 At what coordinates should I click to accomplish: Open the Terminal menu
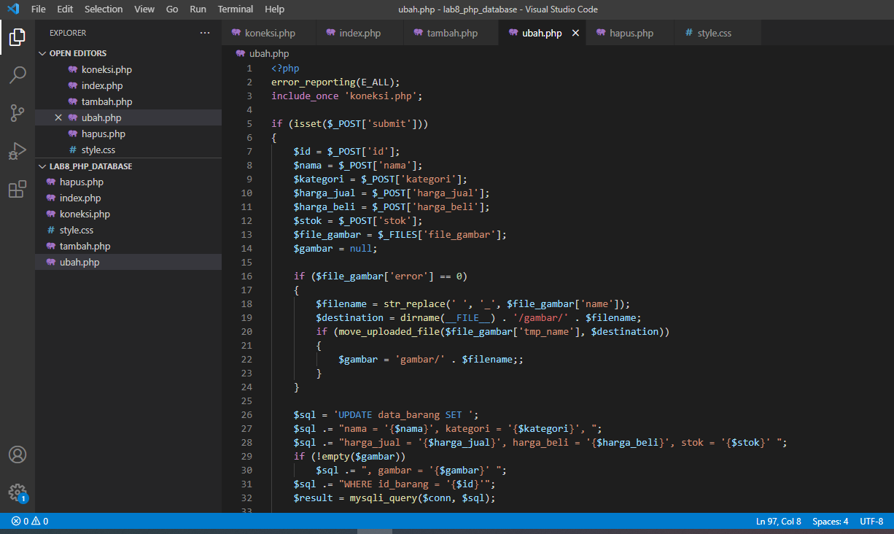tap(235, 9)
